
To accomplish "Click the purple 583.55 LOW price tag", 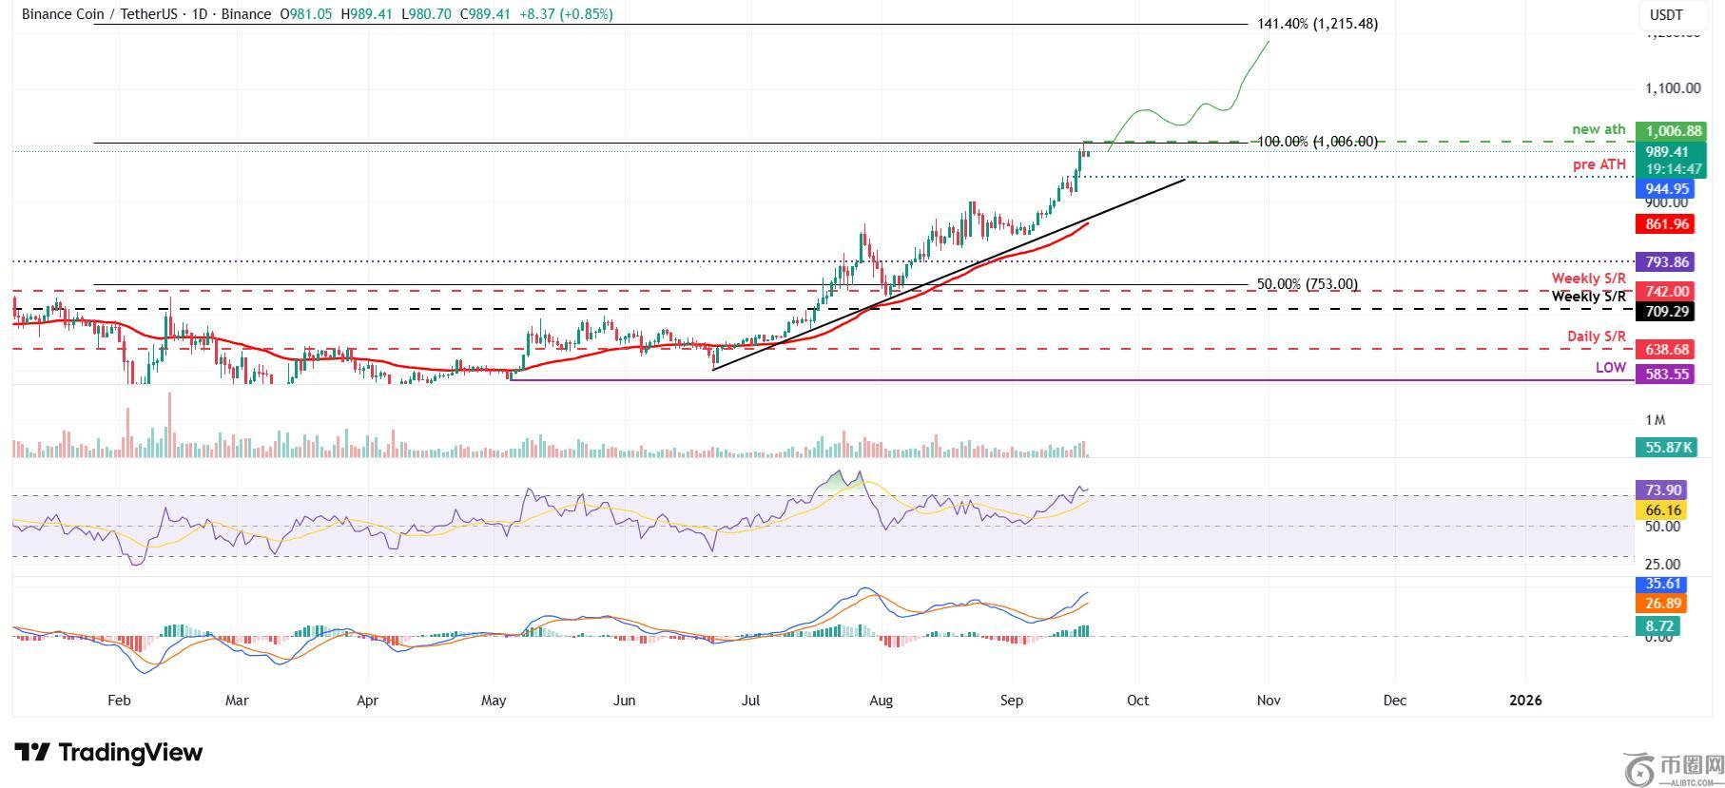I will [1662, 375].
